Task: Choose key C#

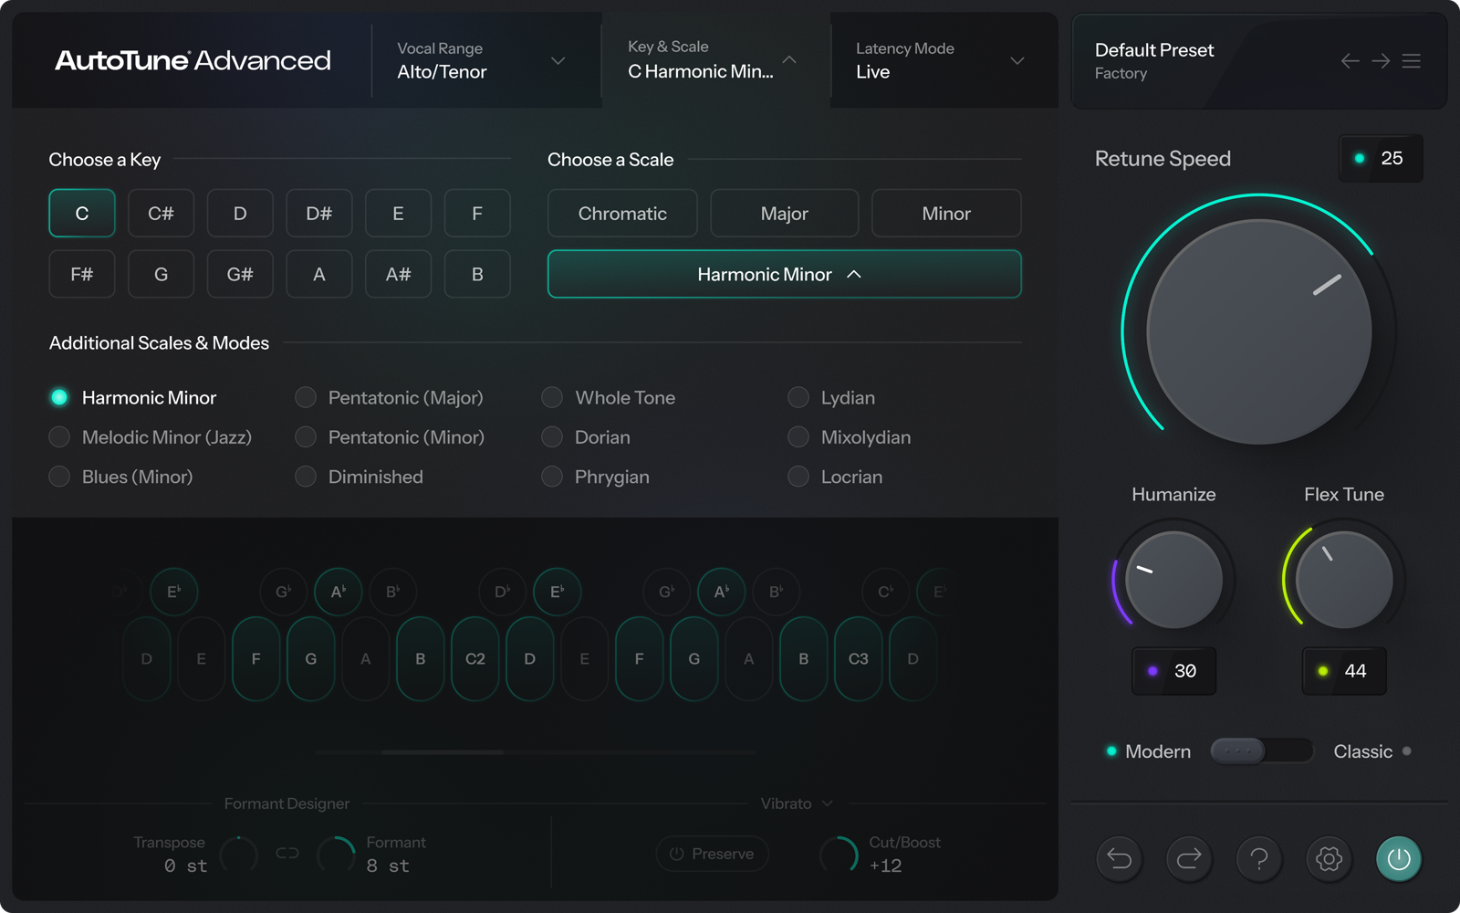Action: (161, 214)
